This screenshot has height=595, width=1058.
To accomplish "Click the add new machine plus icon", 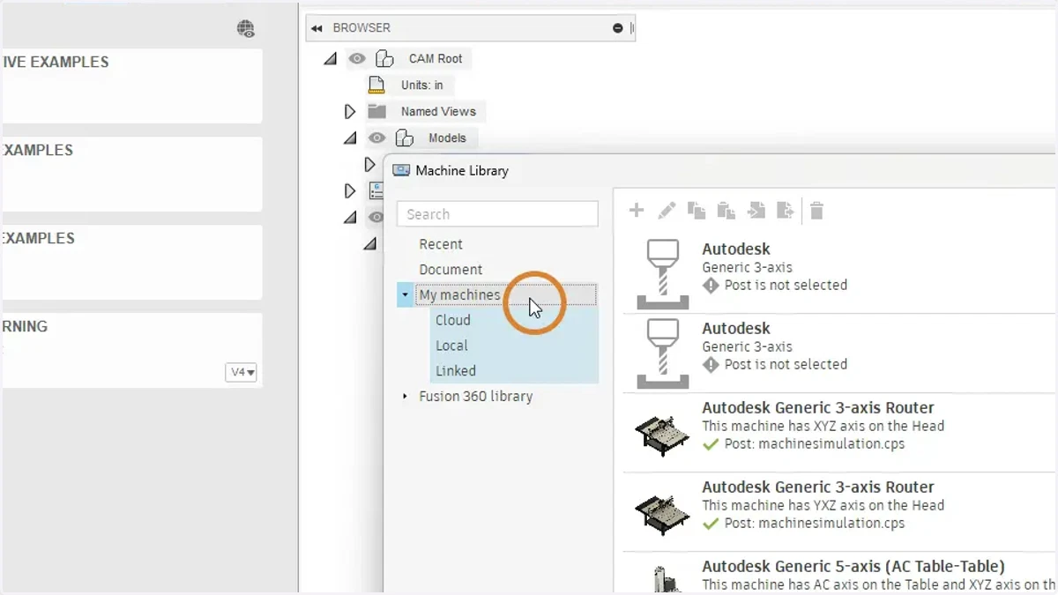I will click(x=637, y=211).
